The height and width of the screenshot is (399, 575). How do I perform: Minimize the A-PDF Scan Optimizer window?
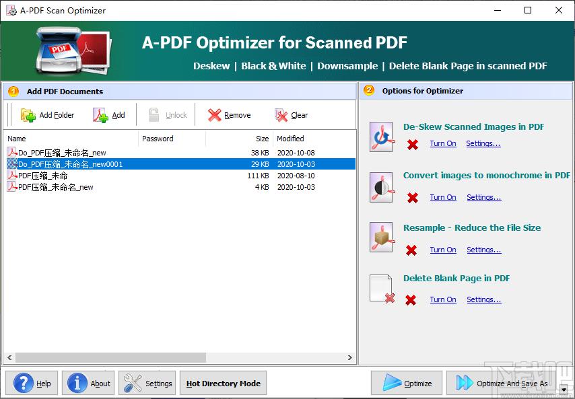click(497, 10)
